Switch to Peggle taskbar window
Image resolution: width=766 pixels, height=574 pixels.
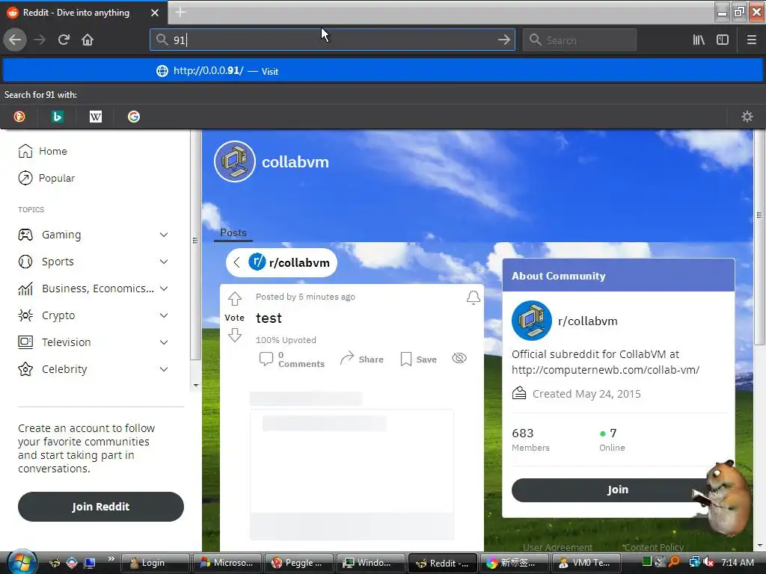coord(298,563)
